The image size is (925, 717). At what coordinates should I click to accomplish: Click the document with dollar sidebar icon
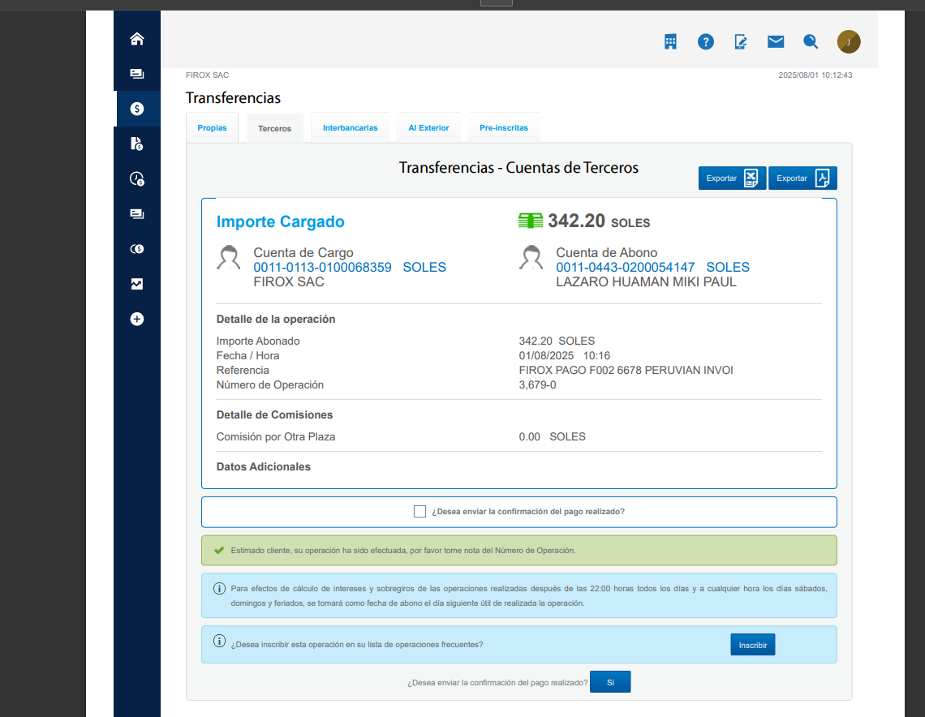click(x=137, y=144)
